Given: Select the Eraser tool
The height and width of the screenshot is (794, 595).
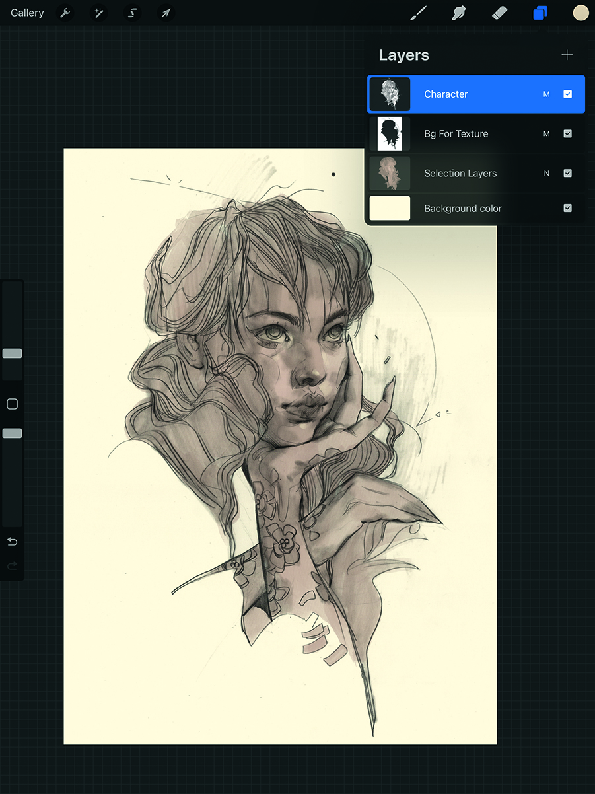Looking at the screenshot, I should point(499,13).
